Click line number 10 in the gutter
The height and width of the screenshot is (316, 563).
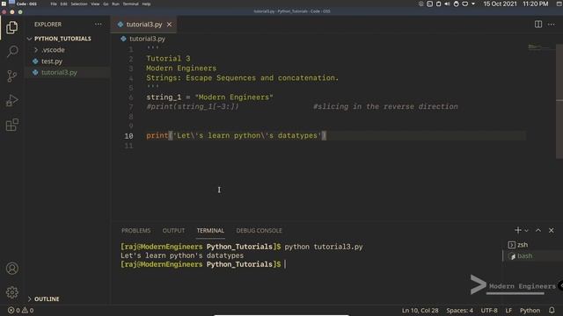[128, 136]
